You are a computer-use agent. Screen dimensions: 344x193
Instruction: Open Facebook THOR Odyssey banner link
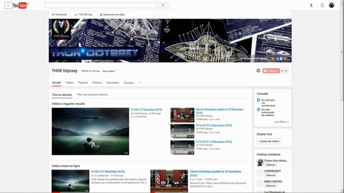pos(254,59)
